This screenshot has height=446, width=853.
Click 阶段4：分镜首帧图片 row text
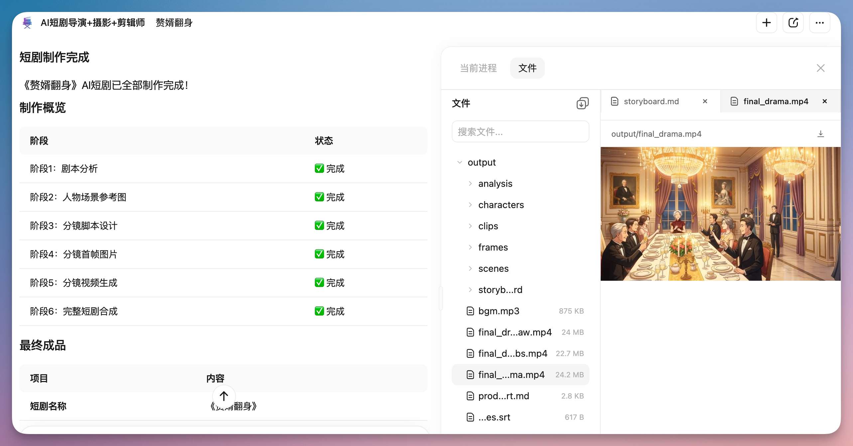click(x=74, y=254)
